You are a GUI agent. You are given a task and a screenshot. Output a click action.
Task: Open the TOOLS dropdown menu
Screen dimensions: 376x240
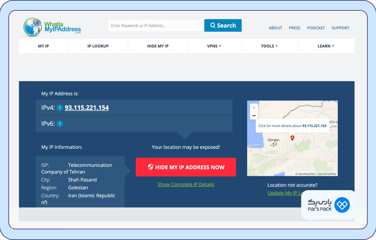pyautogui.click(x=270, y=46)
